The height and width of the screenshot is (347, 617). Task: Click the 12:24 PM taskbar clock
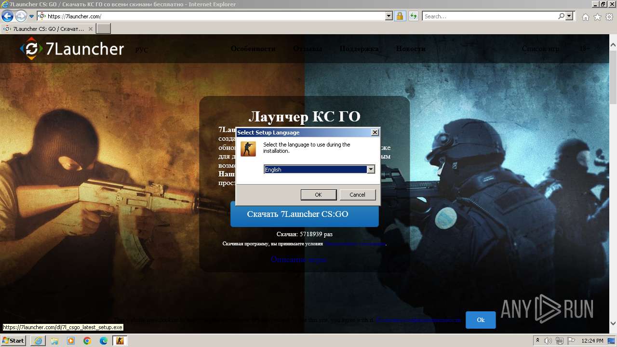[x=592, y=341]
